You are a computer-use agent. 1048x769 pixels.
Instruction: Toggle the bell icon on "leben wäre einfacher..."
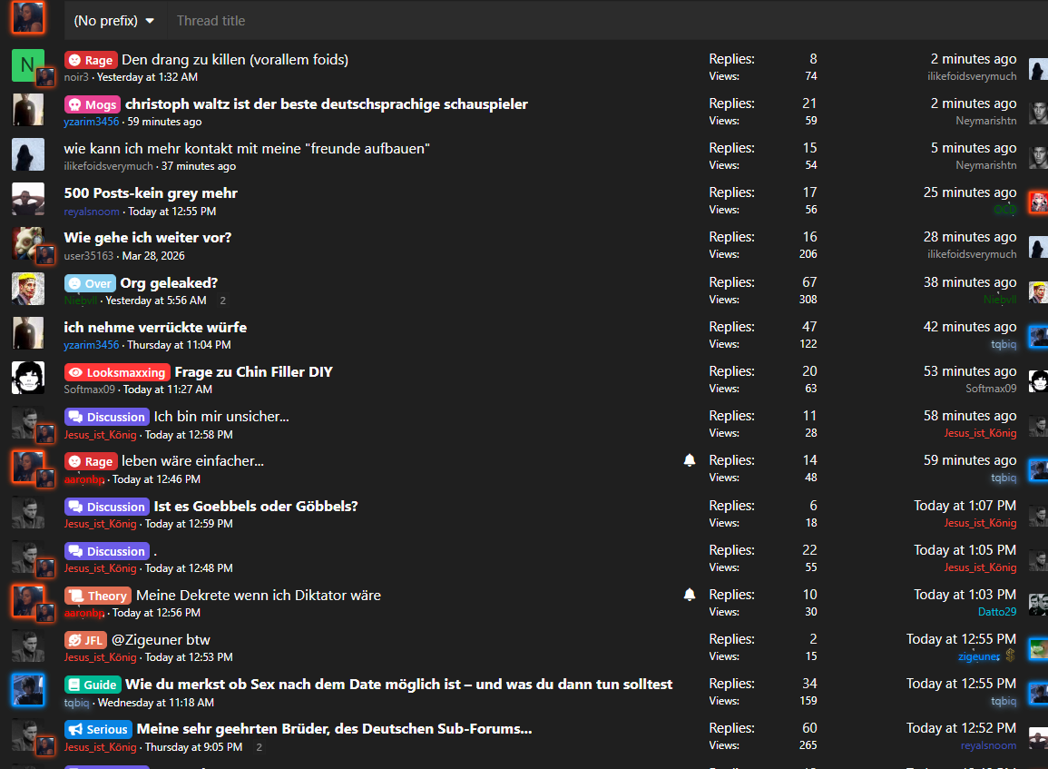[x=690, y=460]
